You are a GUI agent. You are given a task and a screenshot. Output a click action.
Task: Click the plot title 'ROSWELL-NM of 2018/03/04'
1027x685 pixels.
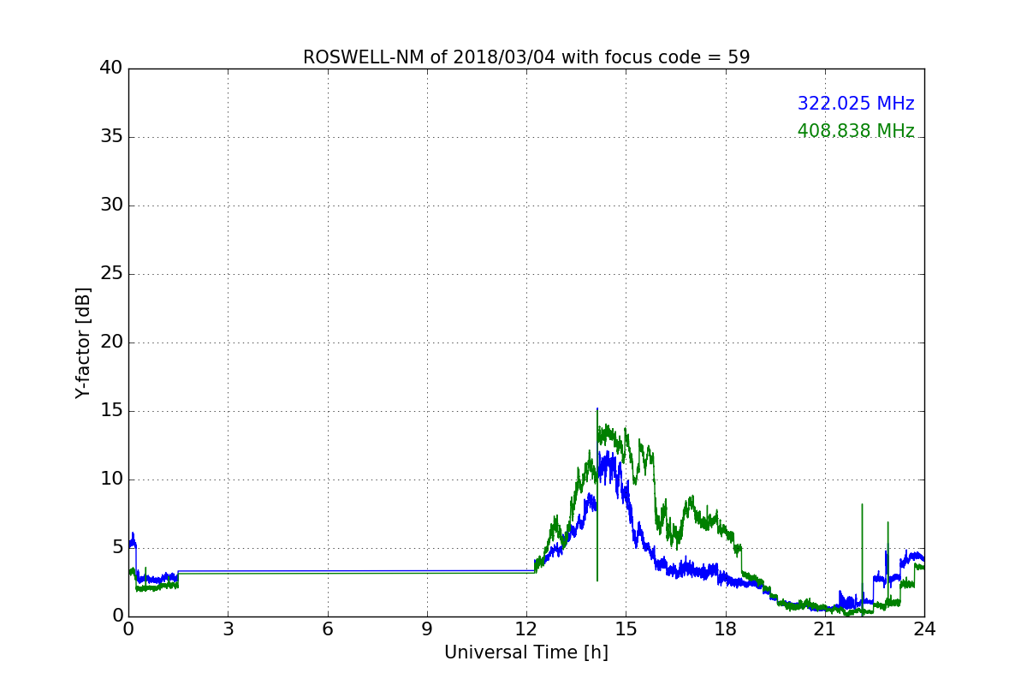coord(526,57)
